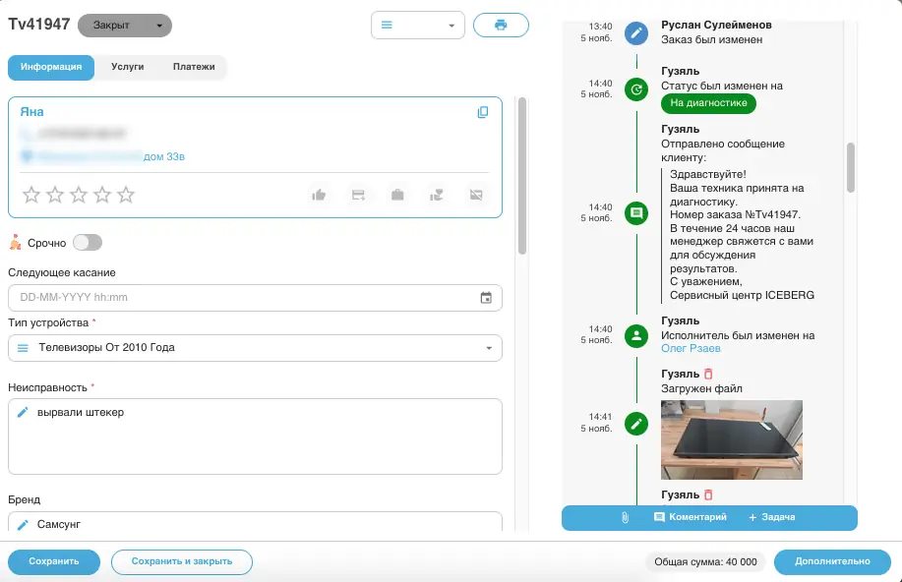The image size is (902, 582).
Task: Click the print button icon
Action: coord(501,25)
